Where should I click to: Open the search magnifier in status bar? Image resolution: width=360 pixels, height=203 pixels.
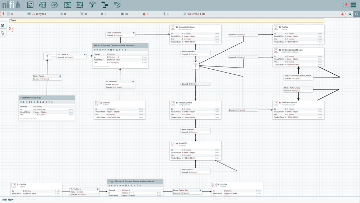click(x=350, y=14)
